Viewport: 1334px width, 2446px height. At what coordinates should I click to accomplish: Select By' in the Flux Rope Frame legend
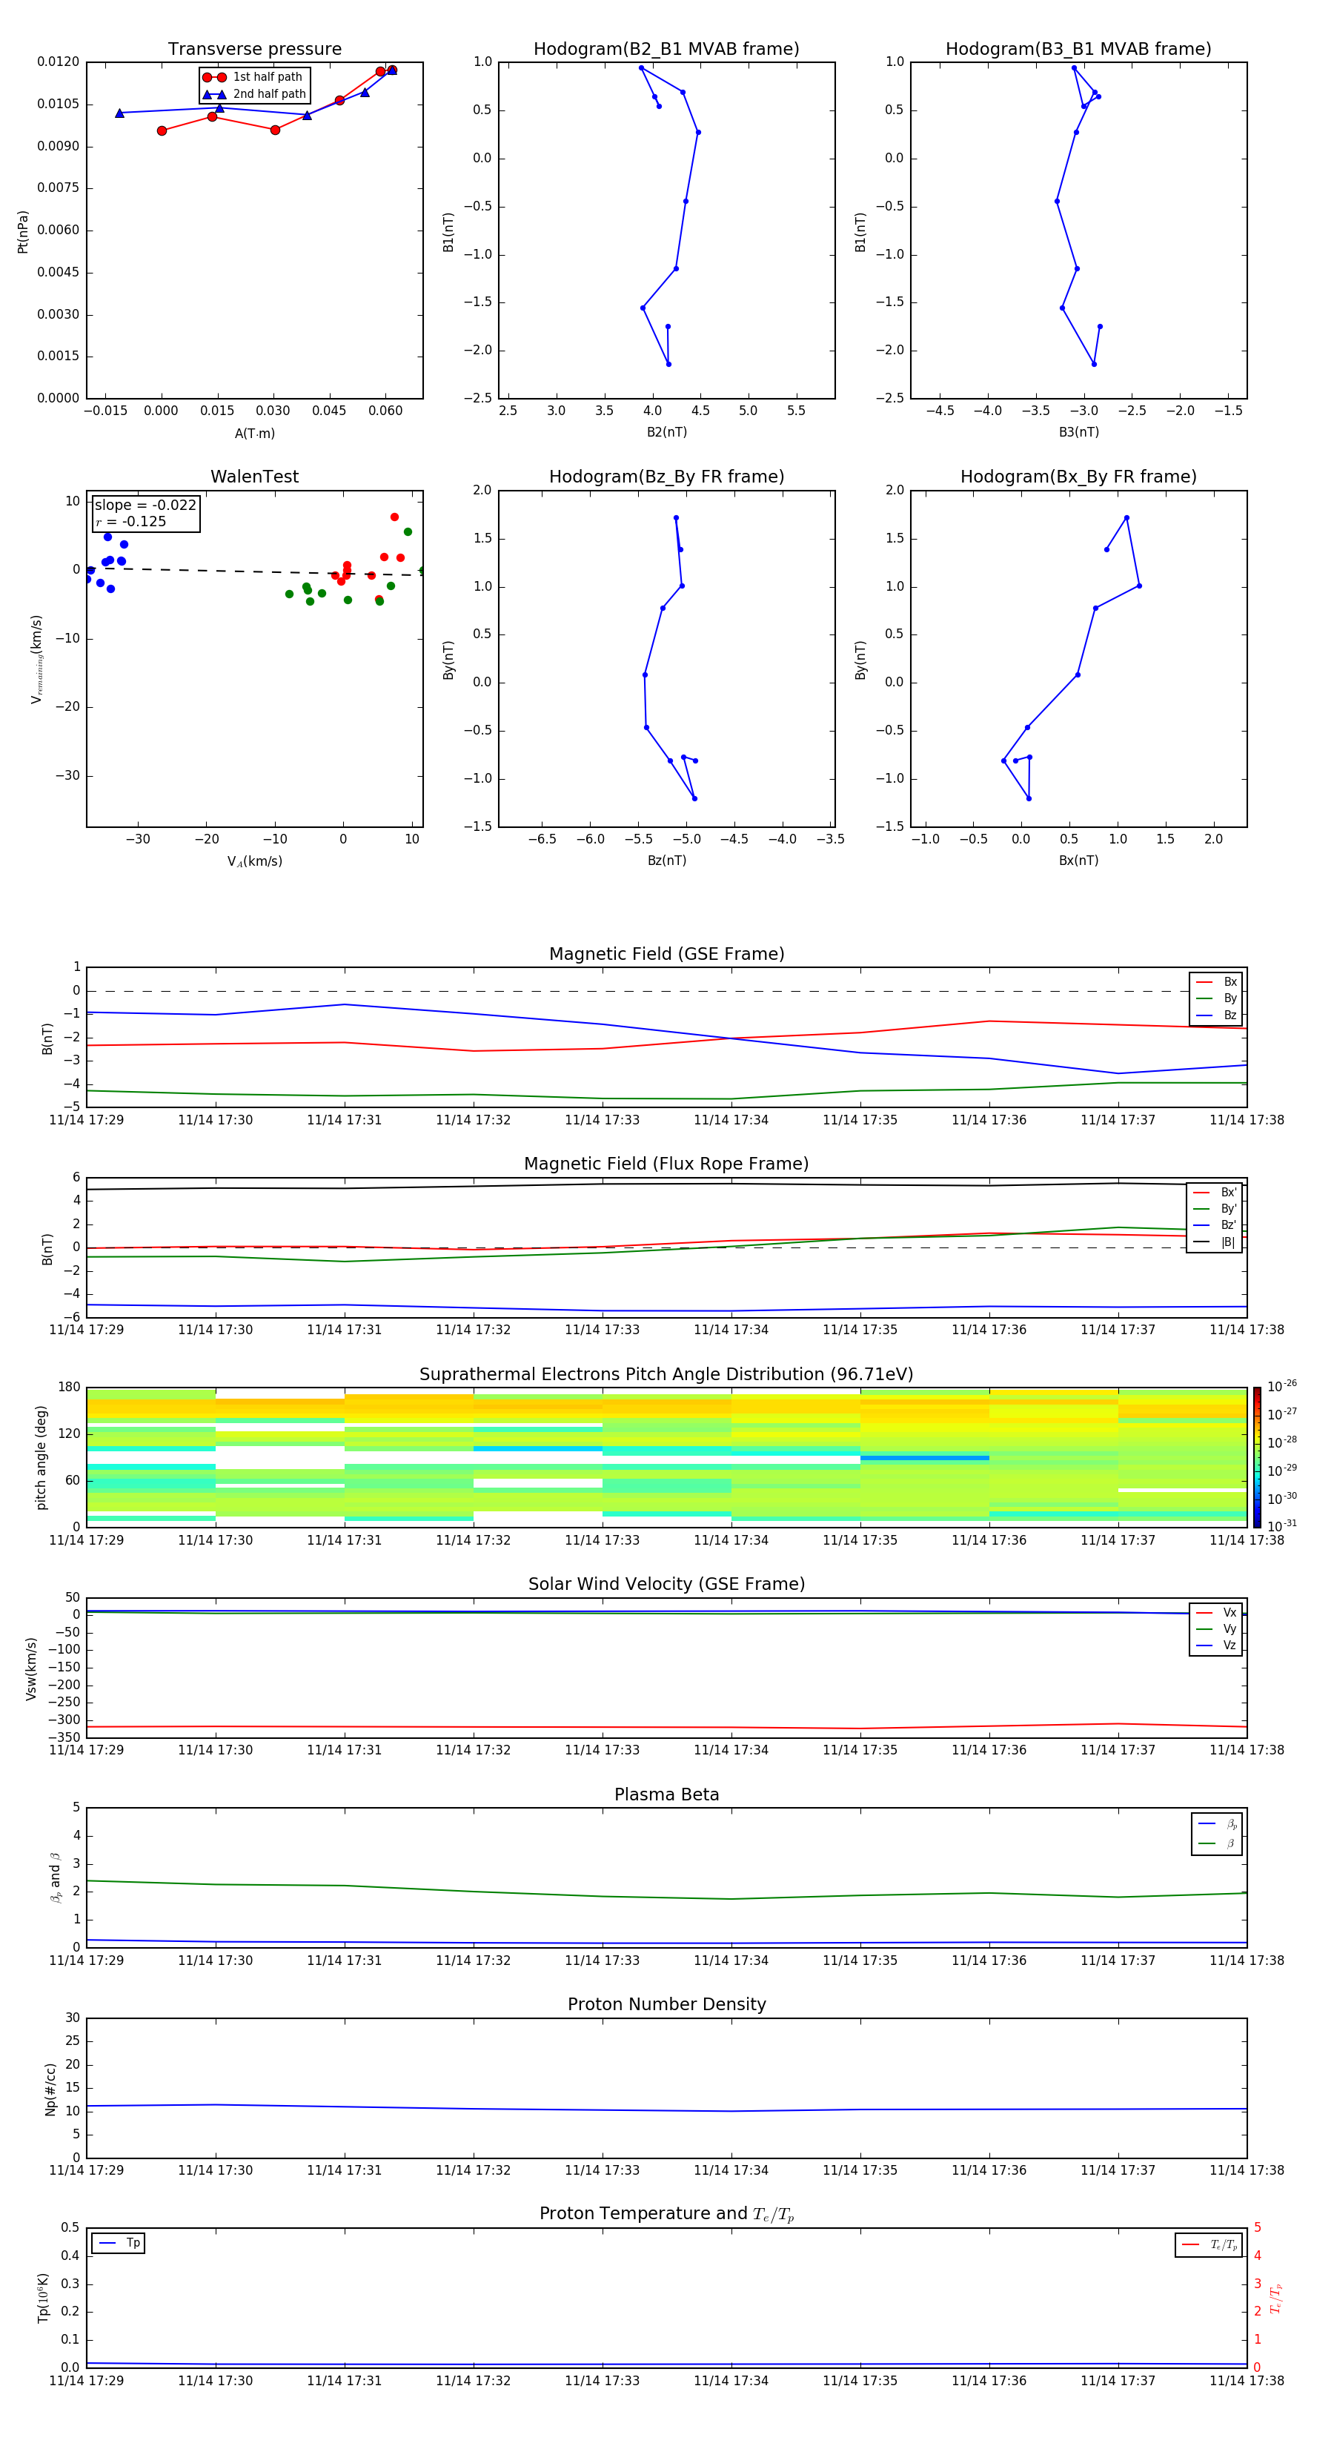pos(1215,1209)
